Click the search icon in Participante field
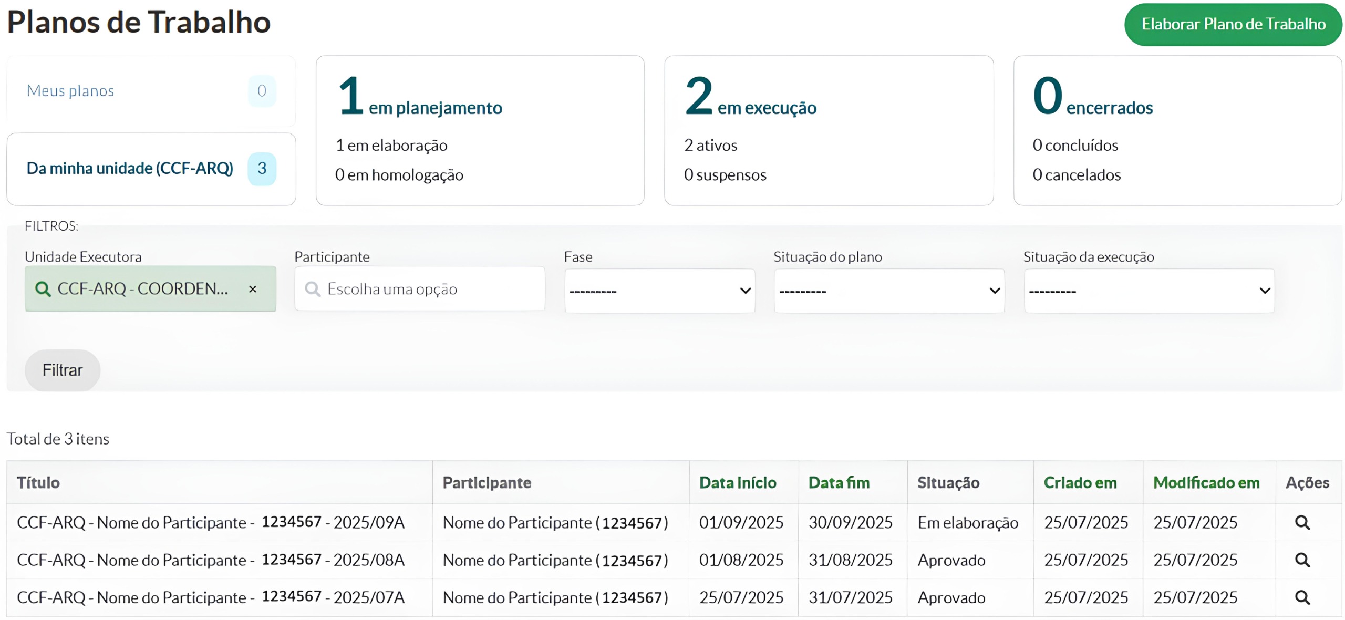This screenshot has height=620, width=1345. 313,289
